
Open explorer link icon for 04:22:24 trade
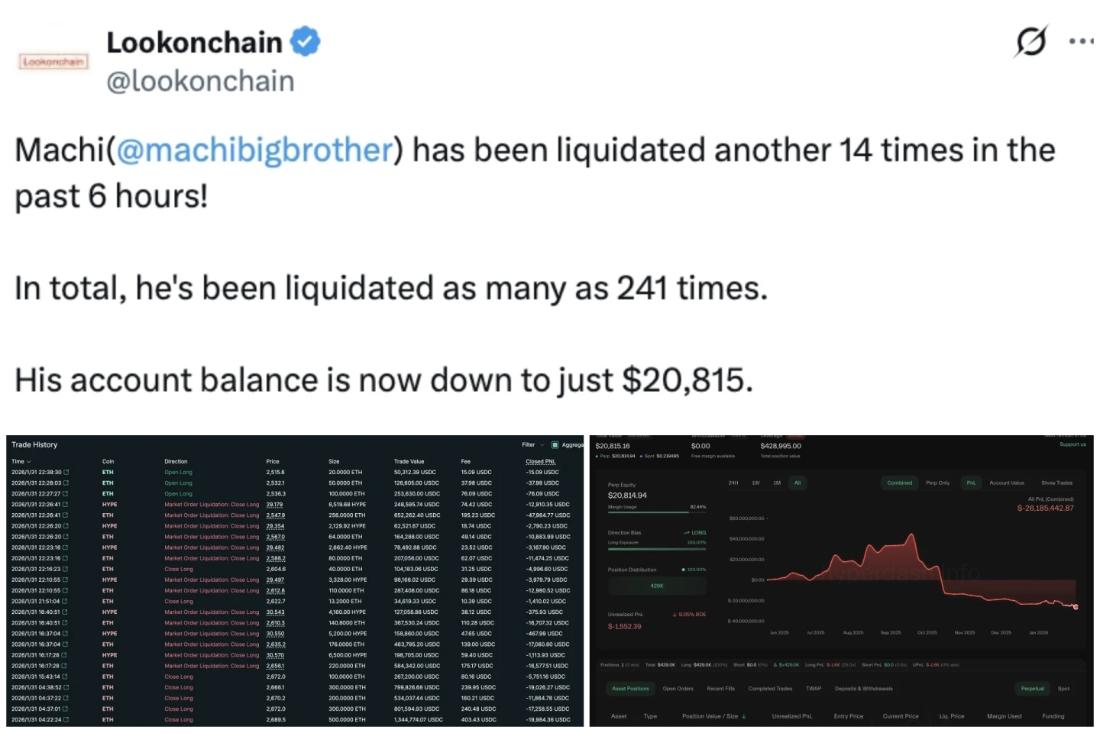pyautogui.click(x=66, y=720)
